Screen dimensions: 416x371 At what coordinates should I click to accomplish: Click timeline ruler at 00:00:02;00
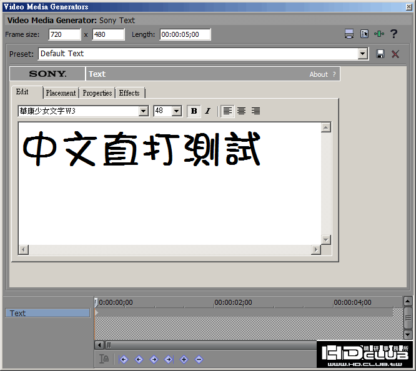(233, 302)
